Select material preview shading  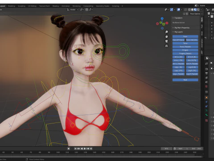click(195, 9)
